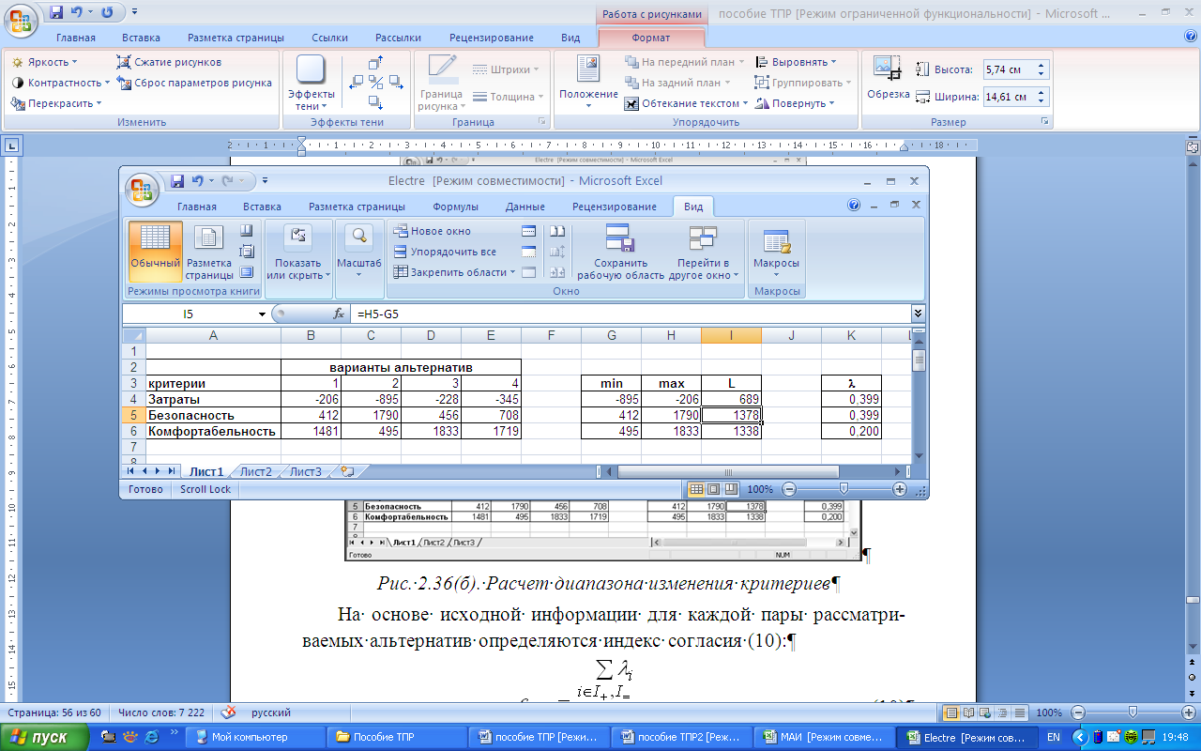Image resolution: width=1201 pixels, height=751 pixels.
Task: Select Normal (Обычный) view in Excel
Action: point(155,253)
